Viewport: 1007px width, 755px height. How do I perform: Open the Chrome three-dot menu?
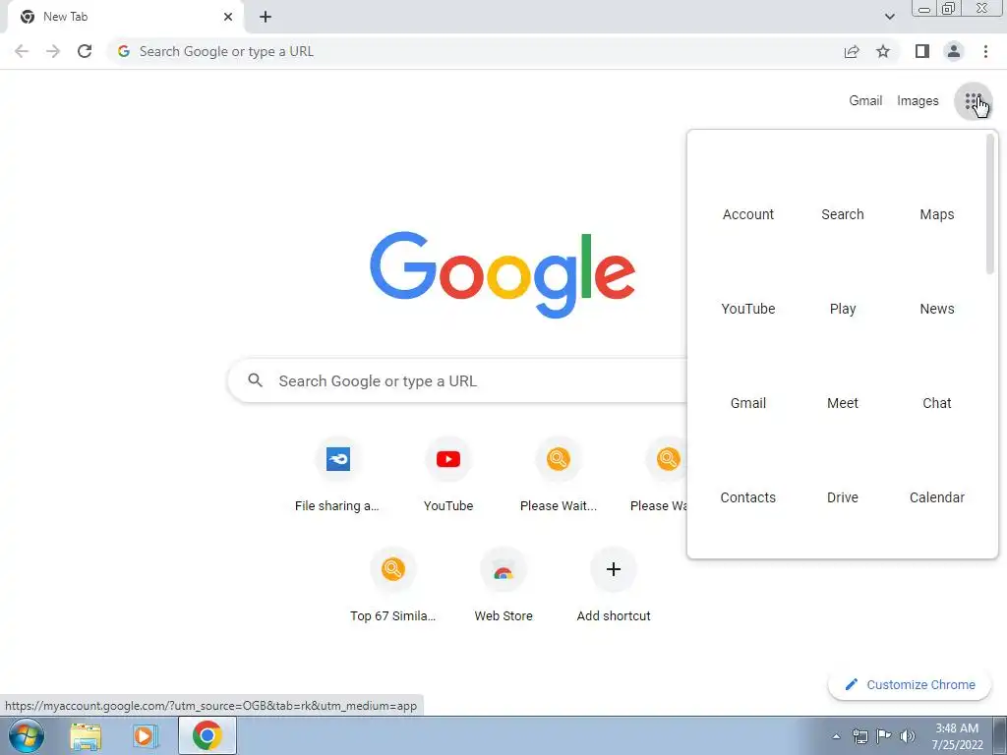(x=985, y=51)
